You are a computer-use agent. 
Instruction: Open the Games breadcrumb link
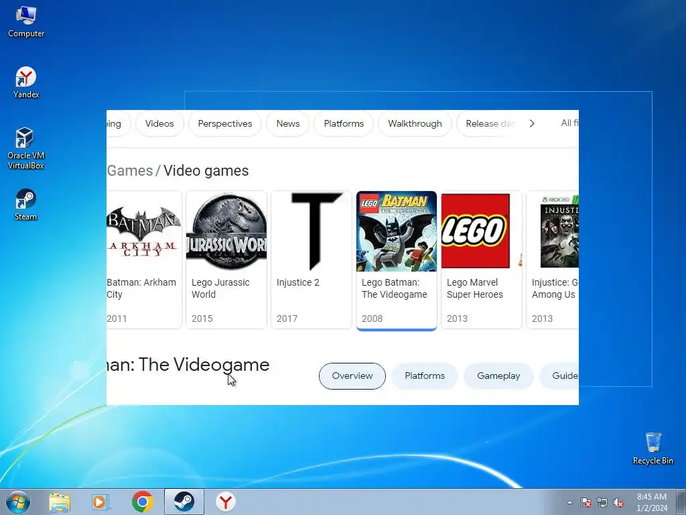point(130,170)
